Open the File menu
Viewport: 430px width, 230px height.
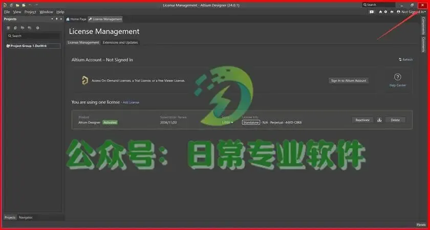click(x=7, y=12)
